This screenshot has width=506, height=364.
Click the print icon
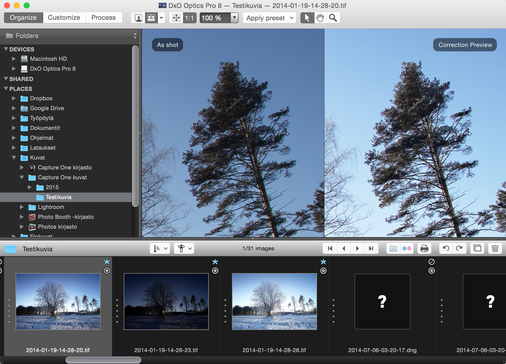(x=424, y=249)
